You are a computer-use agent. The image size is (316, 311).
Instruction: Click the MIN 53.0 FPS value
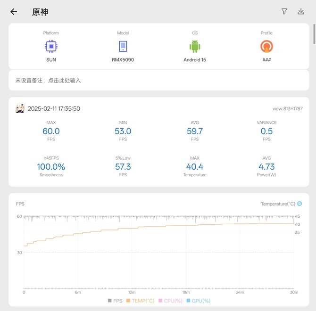pos(123,131)
